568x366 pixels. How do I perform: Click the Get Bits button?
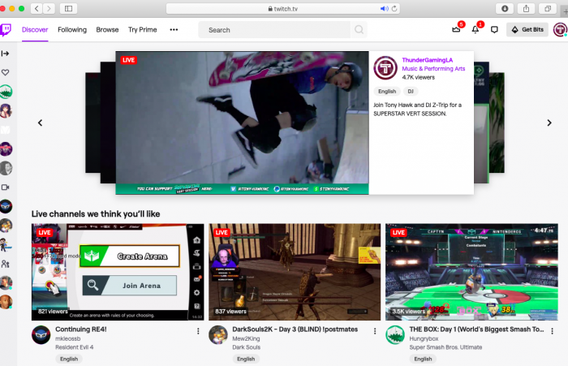[527, 30]
